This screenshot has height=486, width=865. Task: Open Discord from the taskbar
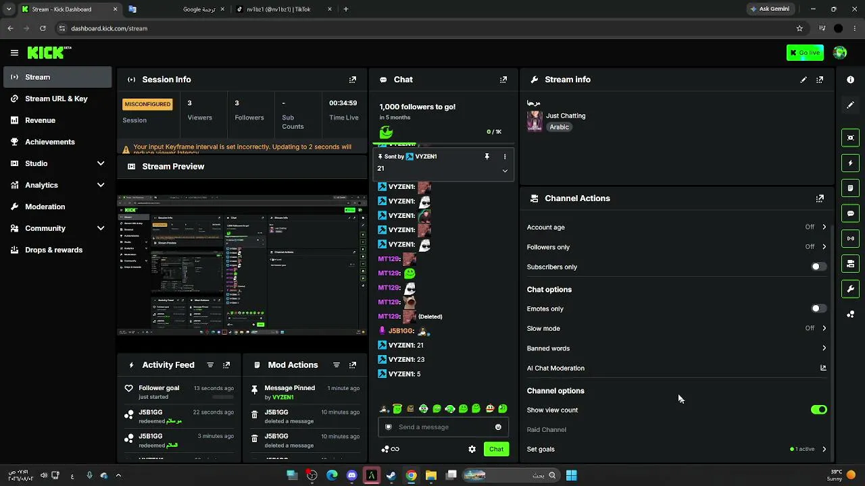[x=351, y=475]
